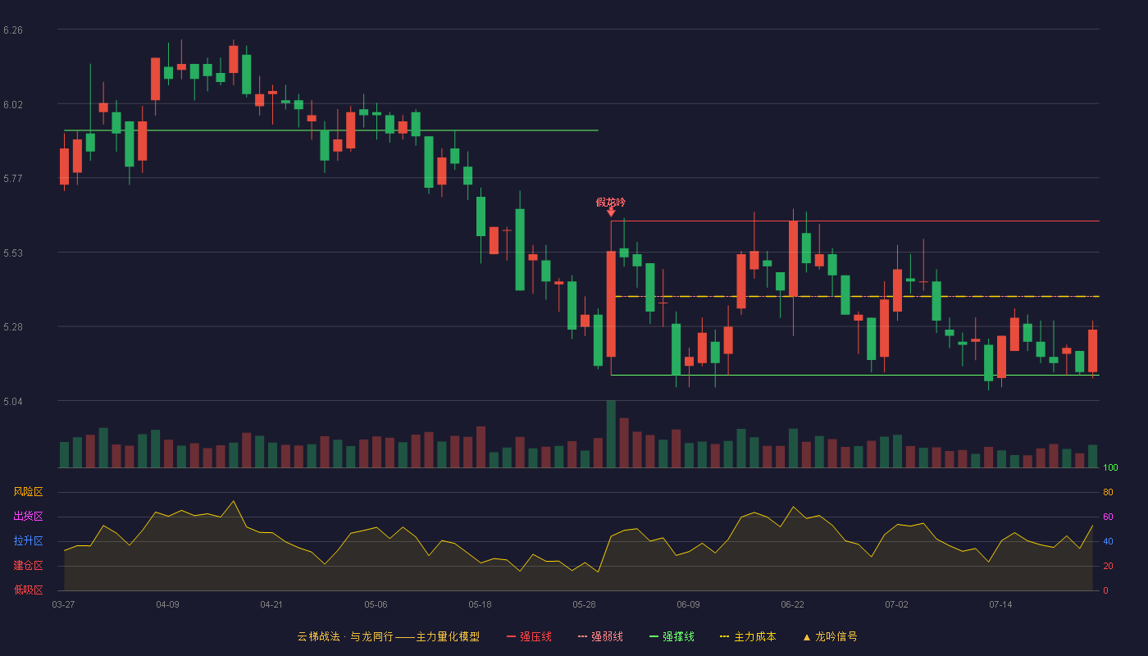The height and width of the screenshot is (656, 1148).
Task: Click the 5.04 price axis label
Action: [x=13, y=402]
